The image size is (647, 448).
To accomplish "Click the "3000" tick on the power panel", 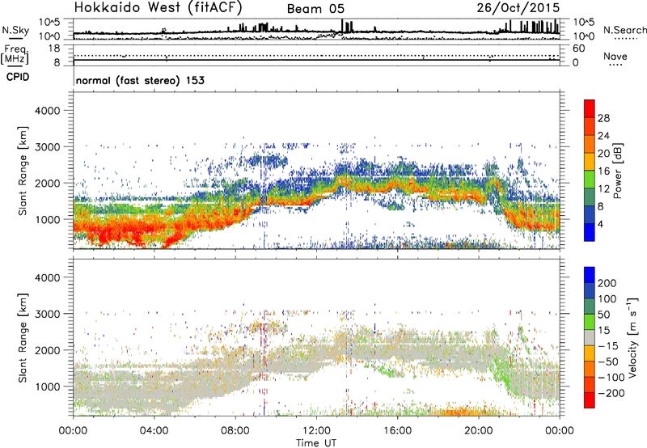I will pos(47,147).
